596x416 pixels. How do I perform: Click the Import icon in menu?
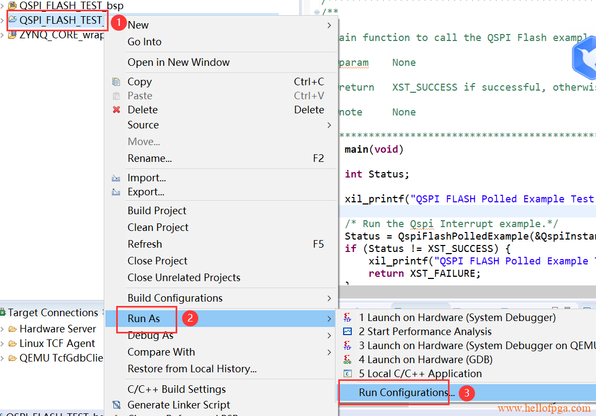click(116, 178)
